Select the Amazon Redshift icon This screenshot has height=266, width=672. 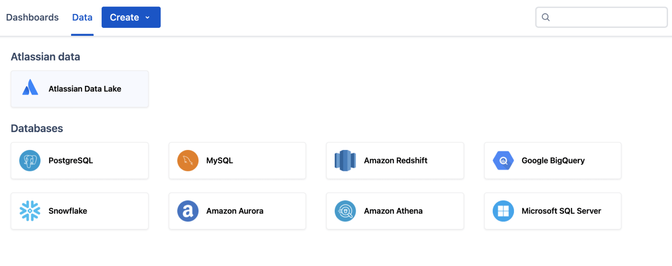pos(345,160)
